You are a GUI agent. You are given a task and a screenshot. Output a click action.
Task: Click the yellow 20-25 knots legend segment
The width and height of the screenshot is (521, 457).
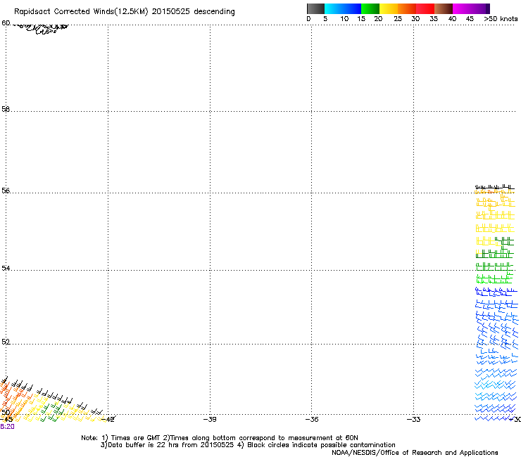pyautogui.click(x=389, y=8)
